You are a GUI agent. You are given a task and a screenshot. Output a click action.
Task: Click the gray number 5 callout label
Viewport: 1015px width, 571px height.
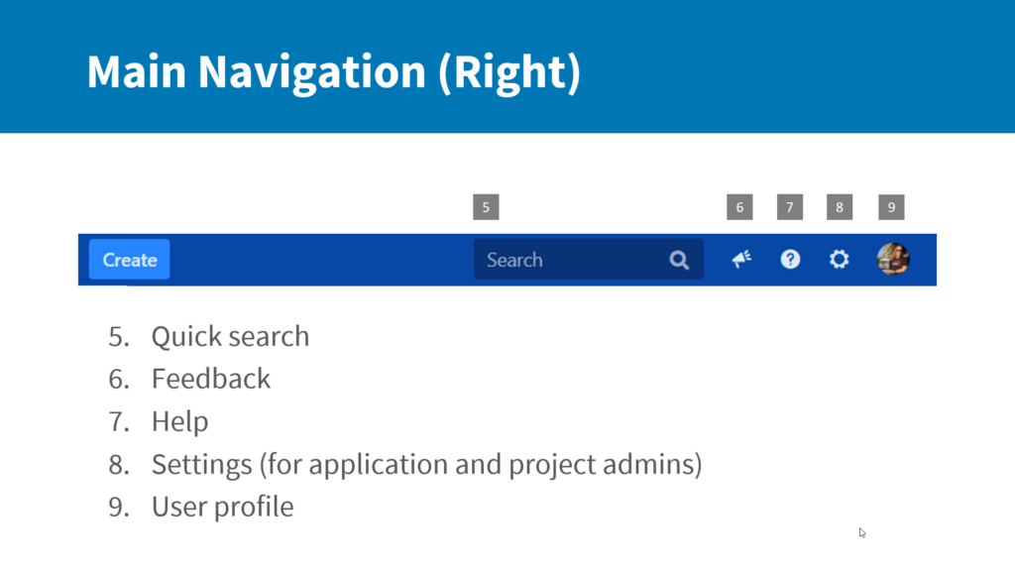[x=486, y=207]
